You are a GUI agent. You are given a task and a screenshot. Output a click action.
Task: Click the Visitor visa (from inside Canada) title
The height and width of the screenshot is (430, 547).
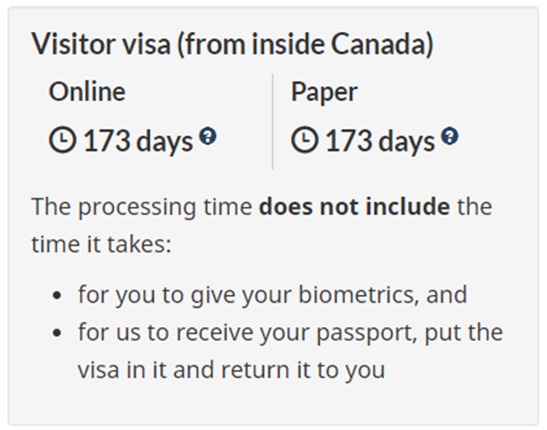click(232, 45)
